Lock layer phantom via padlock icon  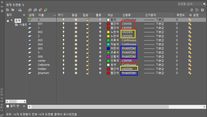coord(88,73)
